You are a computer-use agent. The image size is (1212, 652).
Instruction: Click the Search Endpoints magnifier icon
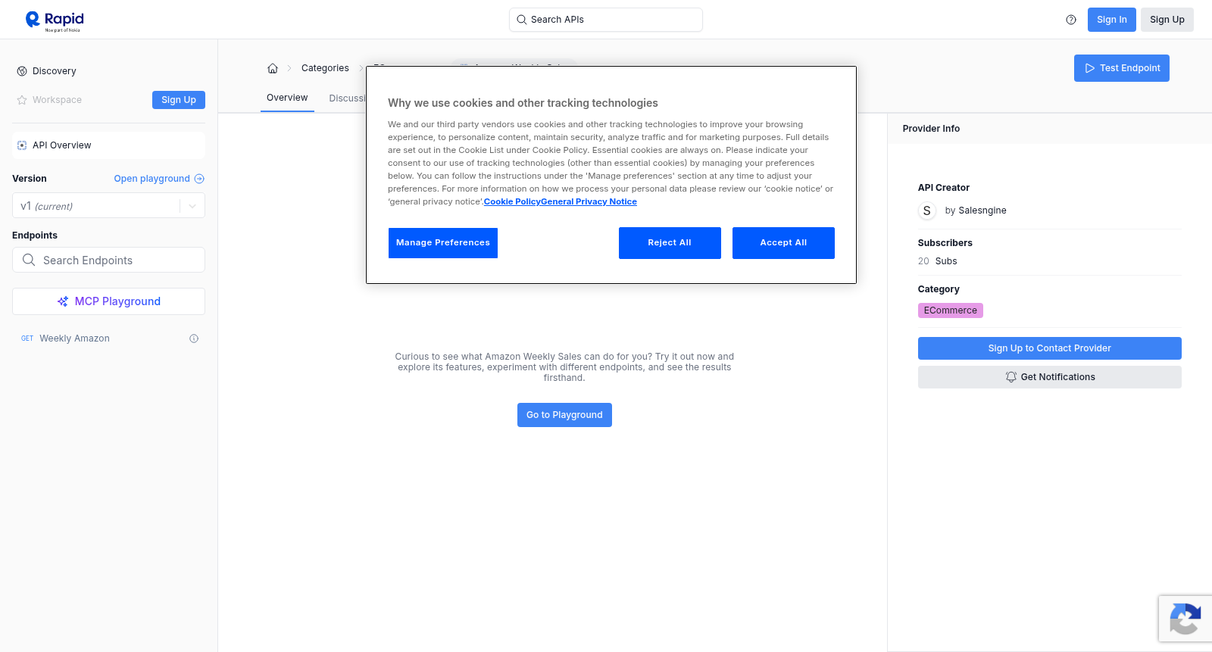[29, 260]
